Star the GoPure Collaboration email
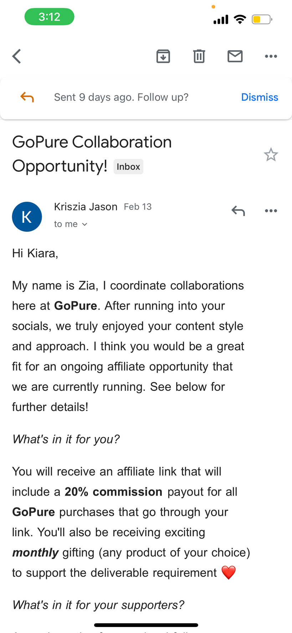 (x=271, y=155)
